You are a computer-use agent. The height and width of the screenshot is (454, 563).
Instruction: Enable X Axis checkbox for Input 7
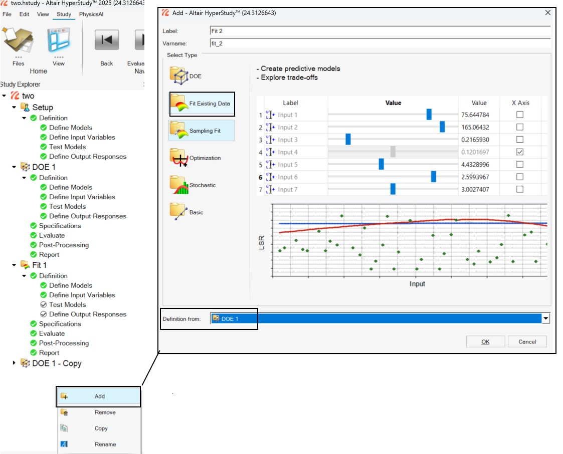click(x=519, y=189)
